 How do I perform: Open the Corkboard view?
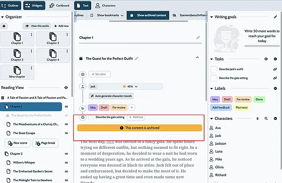(x=59, y=6)
